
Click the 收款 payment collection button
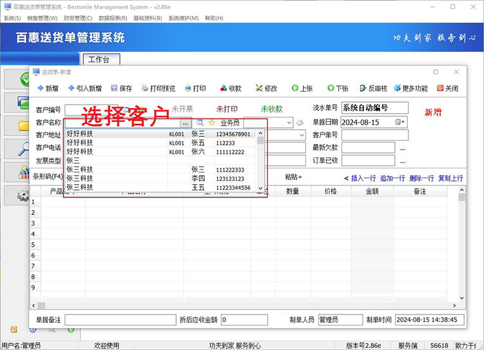coord(231,88)
